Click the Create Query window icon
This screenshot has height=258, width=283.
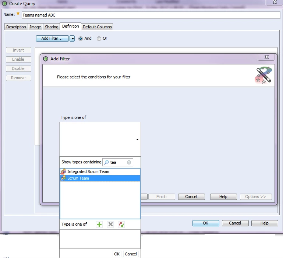pos(4,3)
